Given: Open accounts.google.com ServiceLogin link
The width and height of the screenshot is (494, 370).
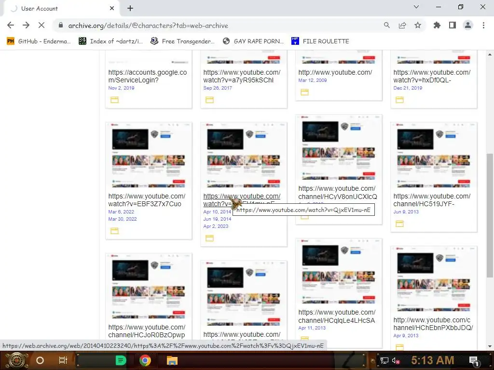Looking at the screenshot, I should [x=148, y=76].
